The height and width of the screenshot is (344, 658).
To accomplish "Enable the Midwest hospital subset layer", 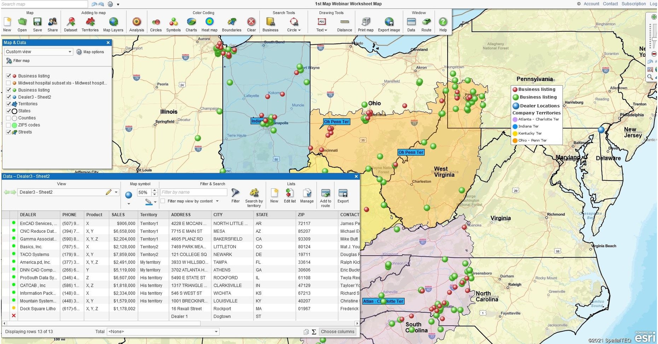I will (x=9, y=83).
